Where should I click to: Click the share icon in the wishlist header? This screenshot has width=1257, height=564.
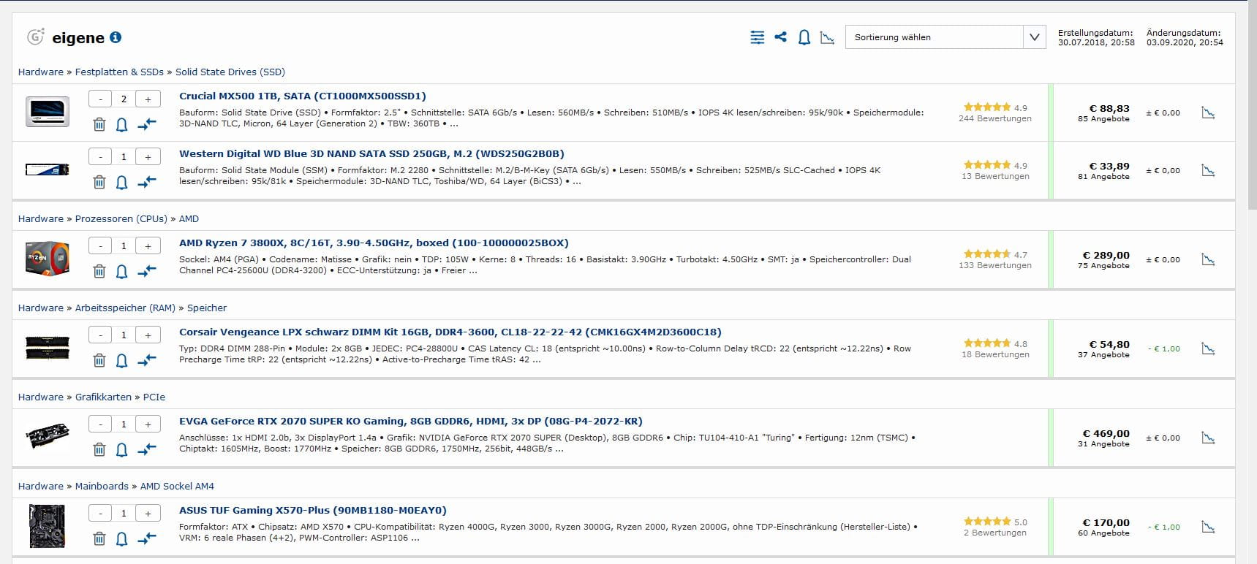[780, 37]
